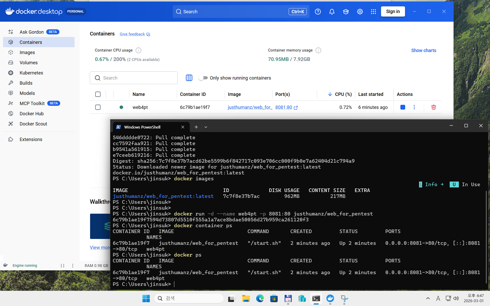Click the memory usage info icon
Screen dimensions: 490x306
click(318, 50)
